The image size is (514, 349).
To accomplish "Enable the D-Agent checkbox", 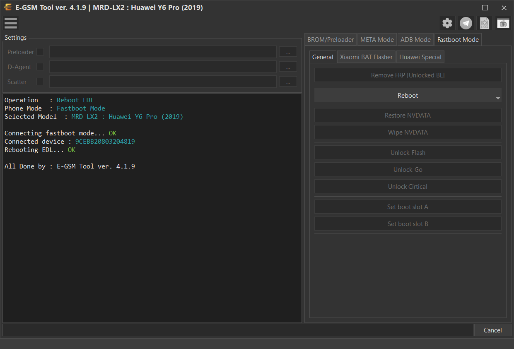I will [40, 67].
